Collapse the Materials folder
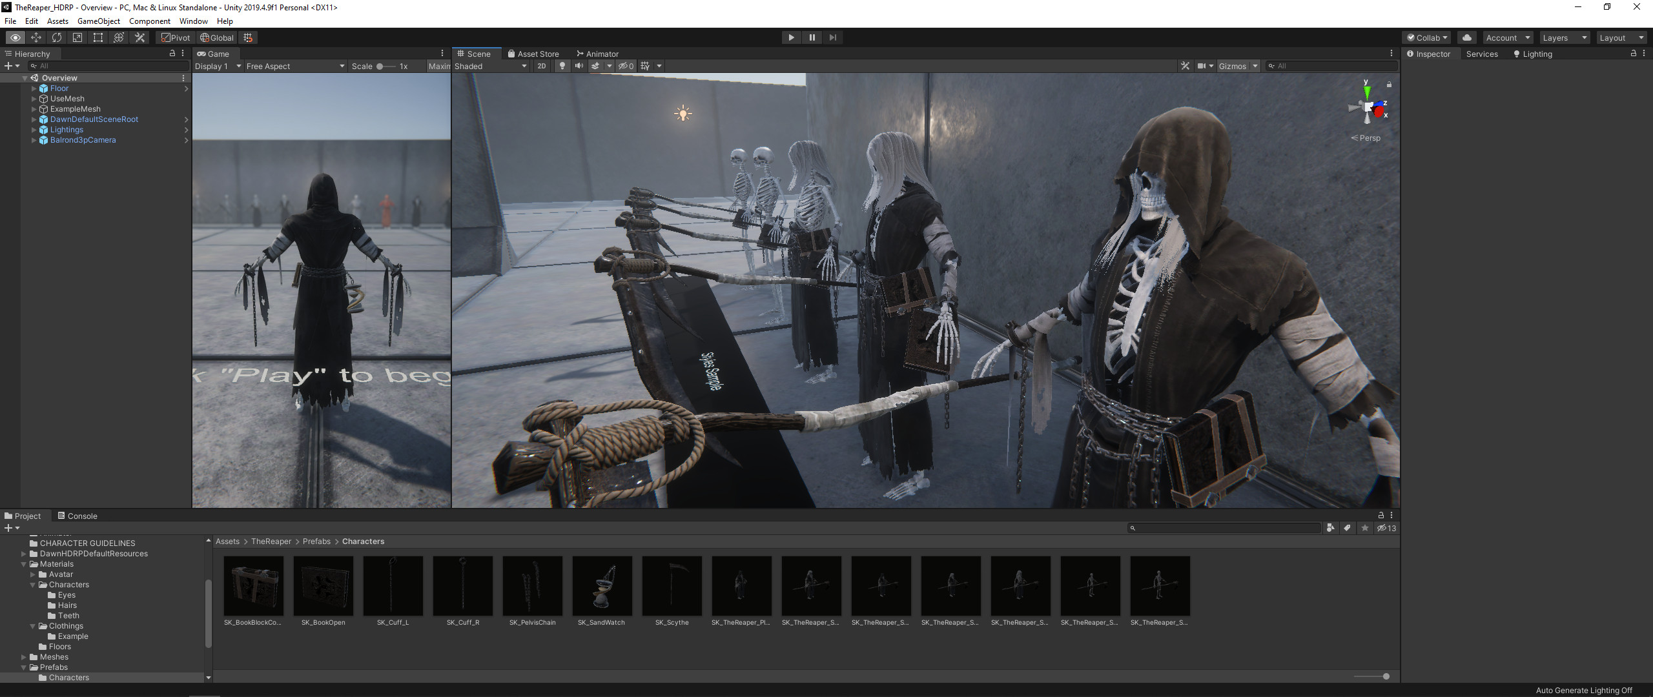1653x697 pixels. click(24, 564)
